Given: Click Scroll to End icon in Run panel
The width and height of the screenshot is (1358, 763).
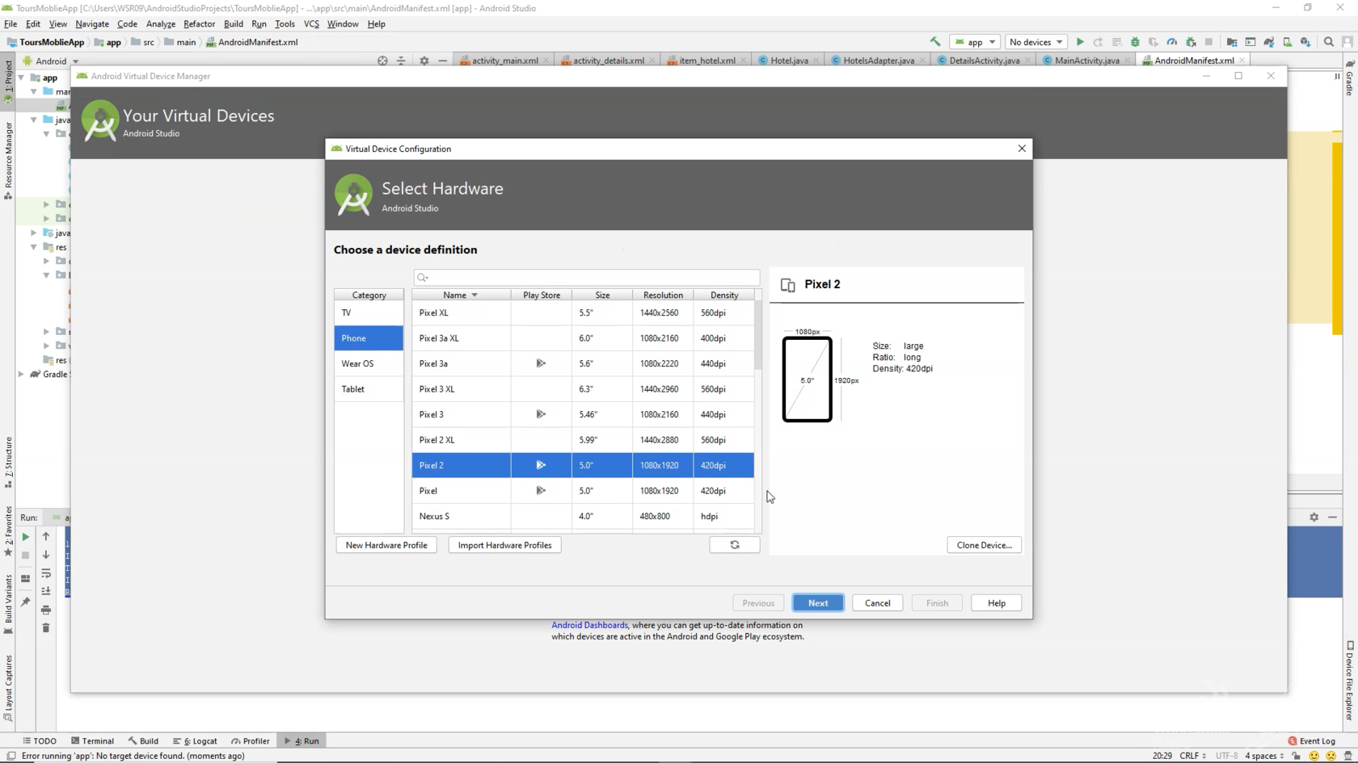Looking at the screenshot, I should [x=46, y=591].
